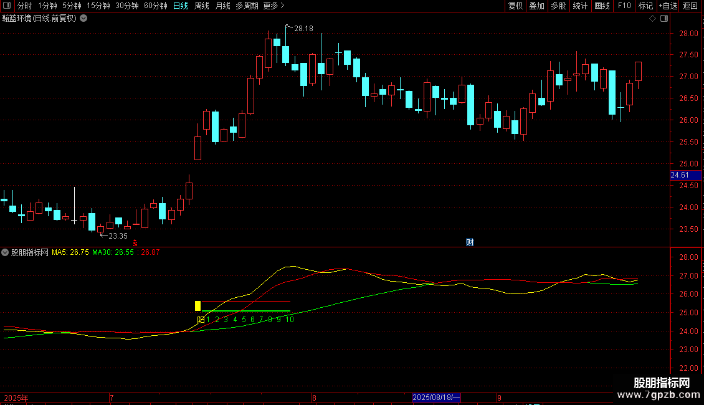Click the 2025/08/18 date cursor tag
Image resolution: width=704 pixels, height=405 pixels.
tap(436, 398)
